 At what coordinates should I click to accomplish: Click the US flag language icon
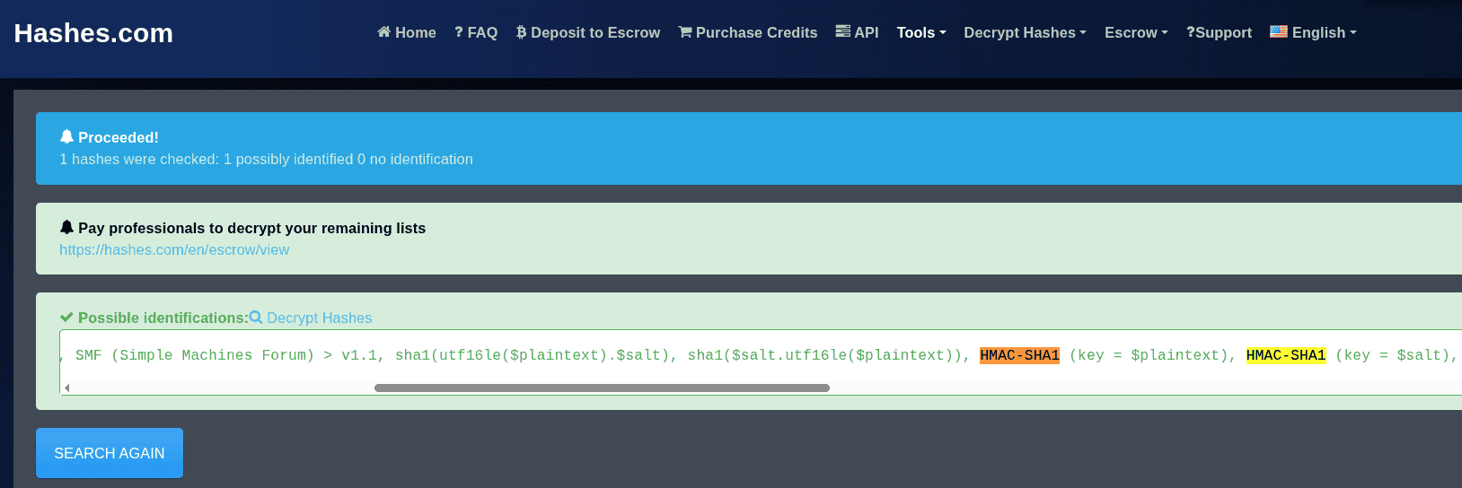(x=1278, y=31)
